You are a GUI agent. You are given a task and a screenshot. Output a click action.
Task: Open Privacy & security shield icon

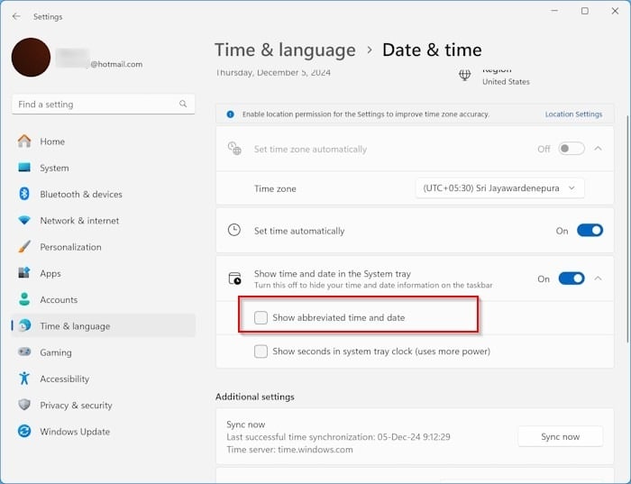[x=24, y=406]
